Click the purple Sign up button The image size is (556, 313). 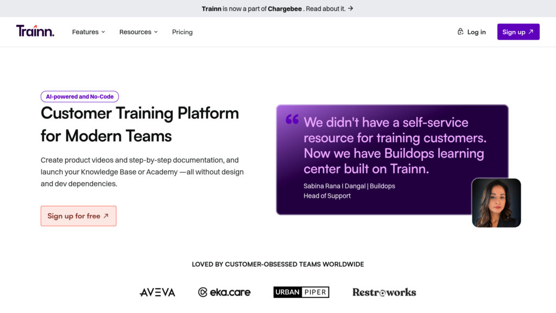pos(518,32)
